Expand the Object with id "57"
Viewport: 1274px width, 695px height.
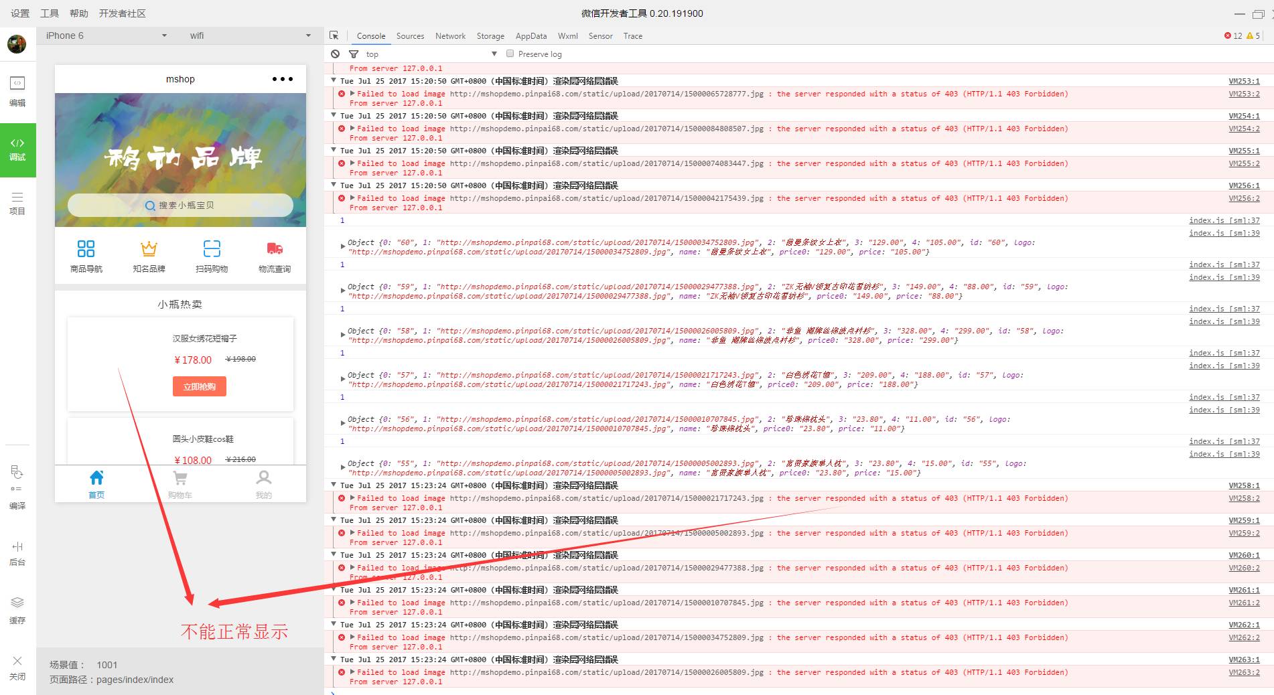pyautogui.click(x=344, y=380)
